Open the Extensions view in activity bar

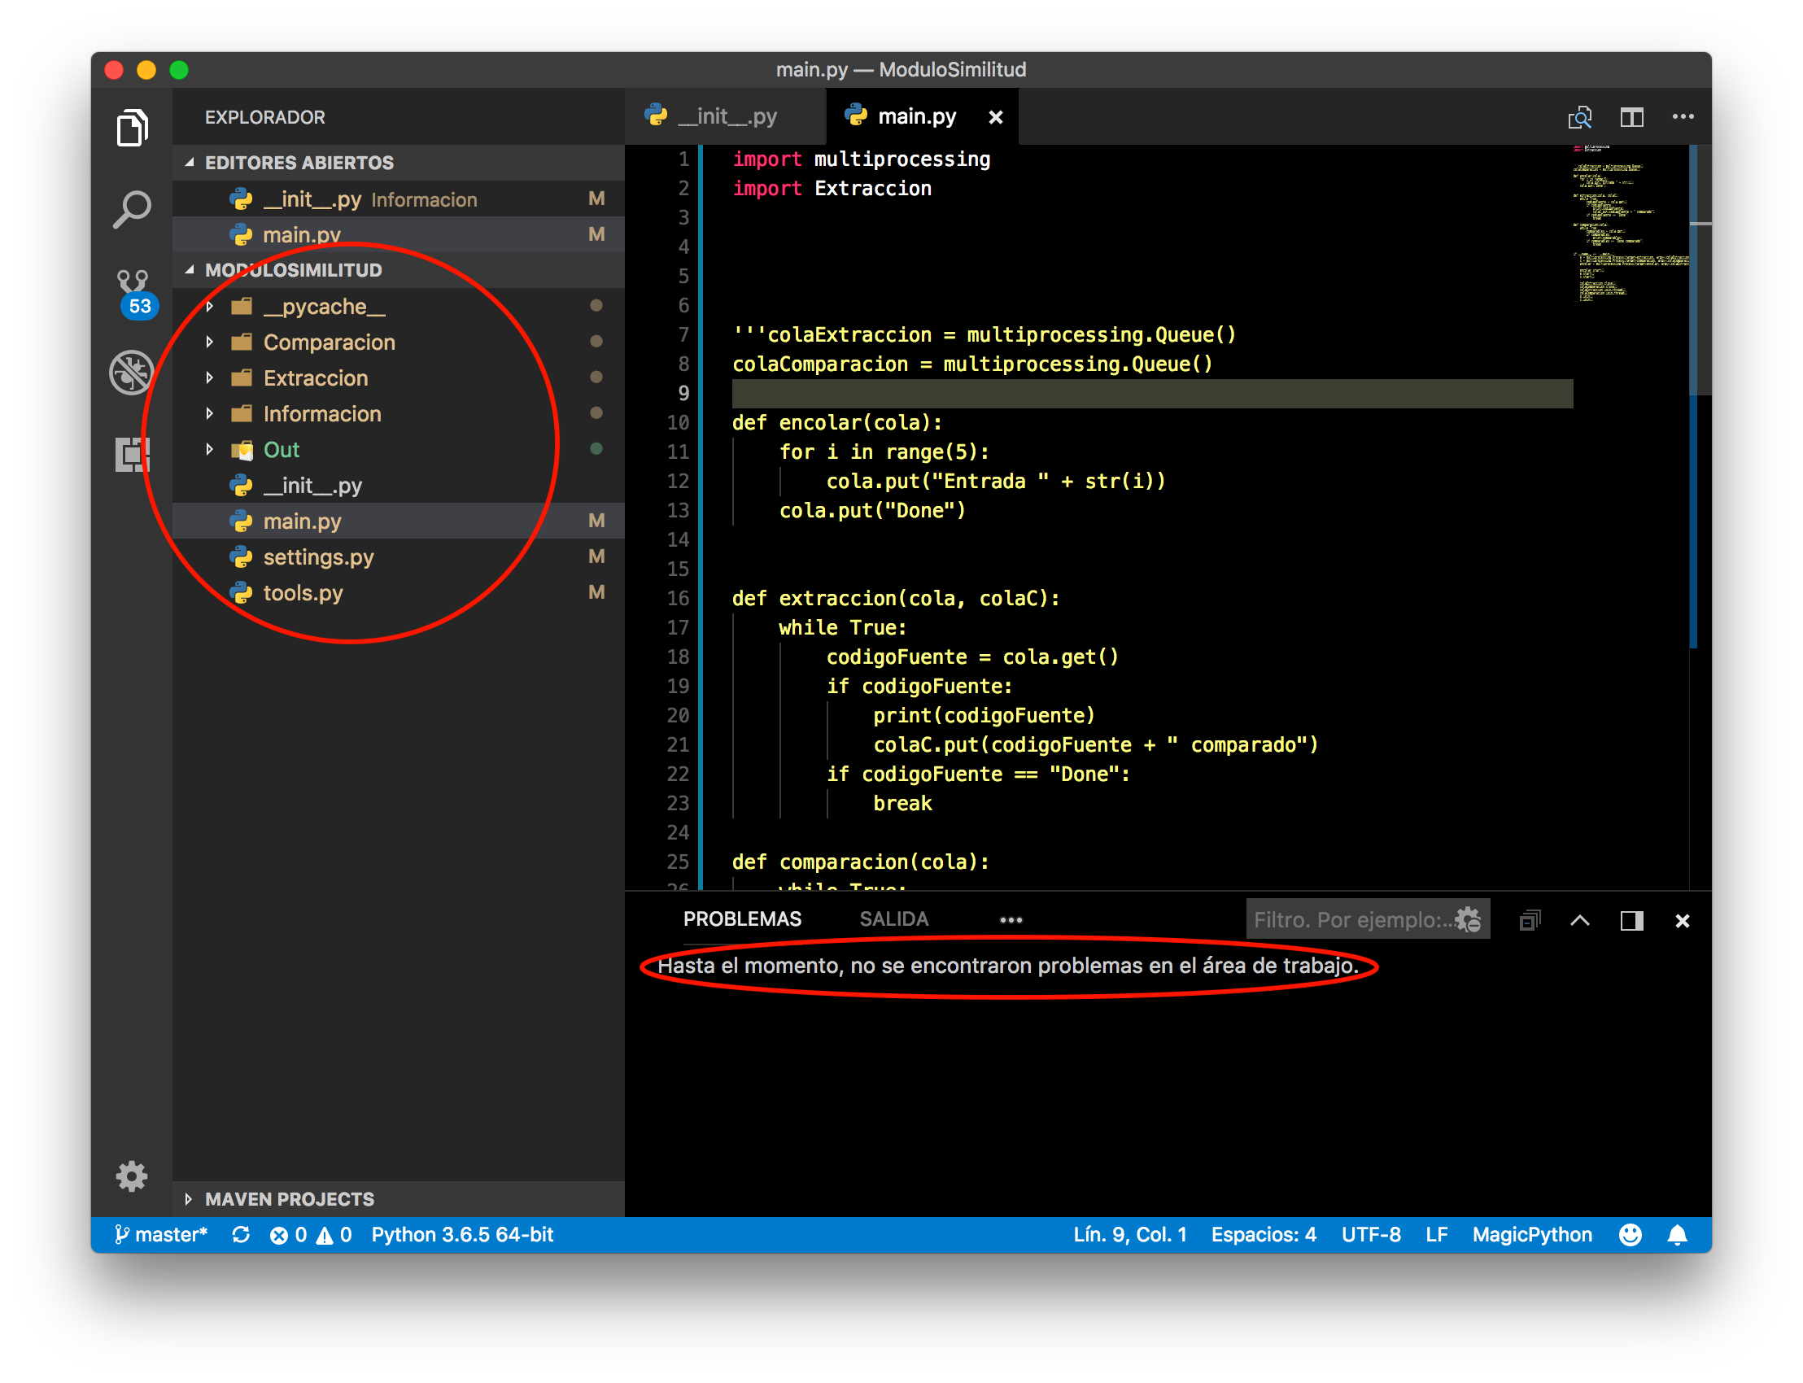tap(132, 454)
